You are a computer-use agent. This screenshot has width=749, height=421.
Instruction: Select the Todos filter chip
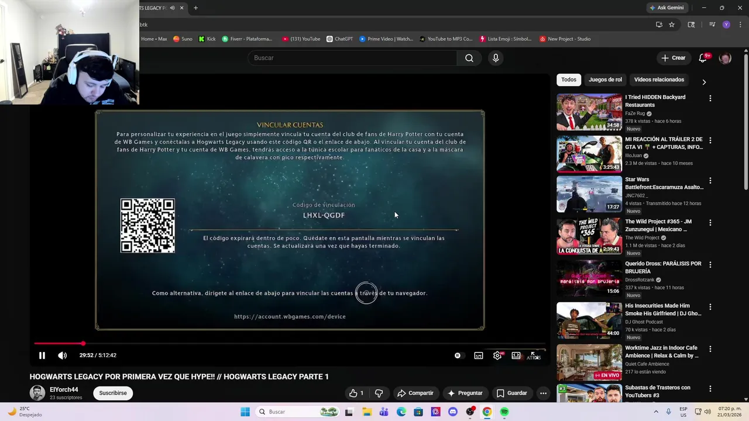tap(569, 80)
